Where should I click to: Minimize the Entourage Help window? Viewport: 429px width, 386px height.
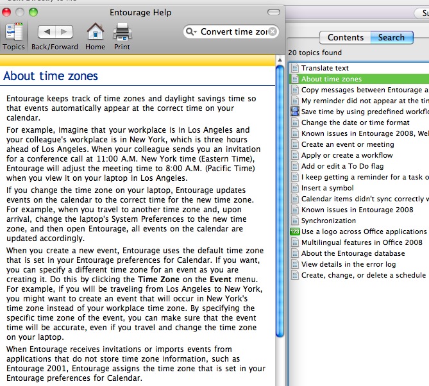(x=20, y=12)
